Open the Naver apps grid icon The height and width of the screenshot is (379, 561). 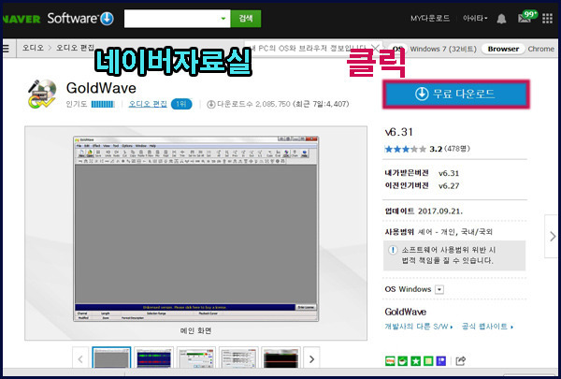(x=547, y=19)
